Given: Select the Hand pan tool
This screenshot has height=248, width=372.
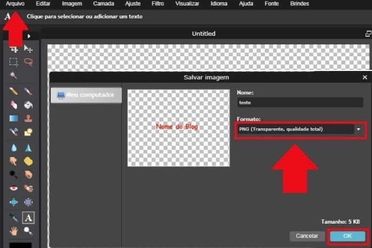Looking at the screenshot, I should point(14,231).
